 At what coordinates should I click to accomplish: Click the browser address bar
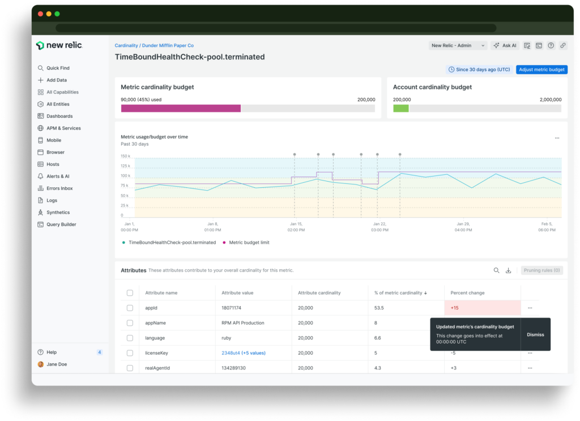click(x=276, y=28)
